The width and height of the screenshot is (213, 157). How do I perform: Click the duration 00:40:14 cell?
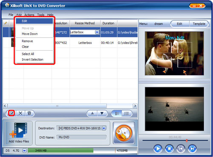coord(109,43)
